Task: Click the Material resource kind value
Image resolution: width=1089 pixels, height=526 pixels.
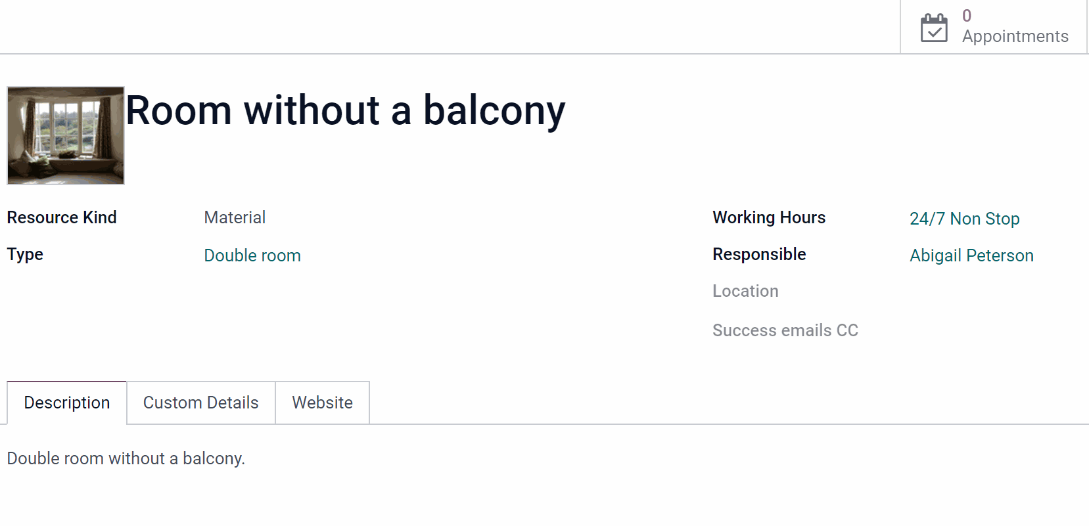Action: pos(235,217)
